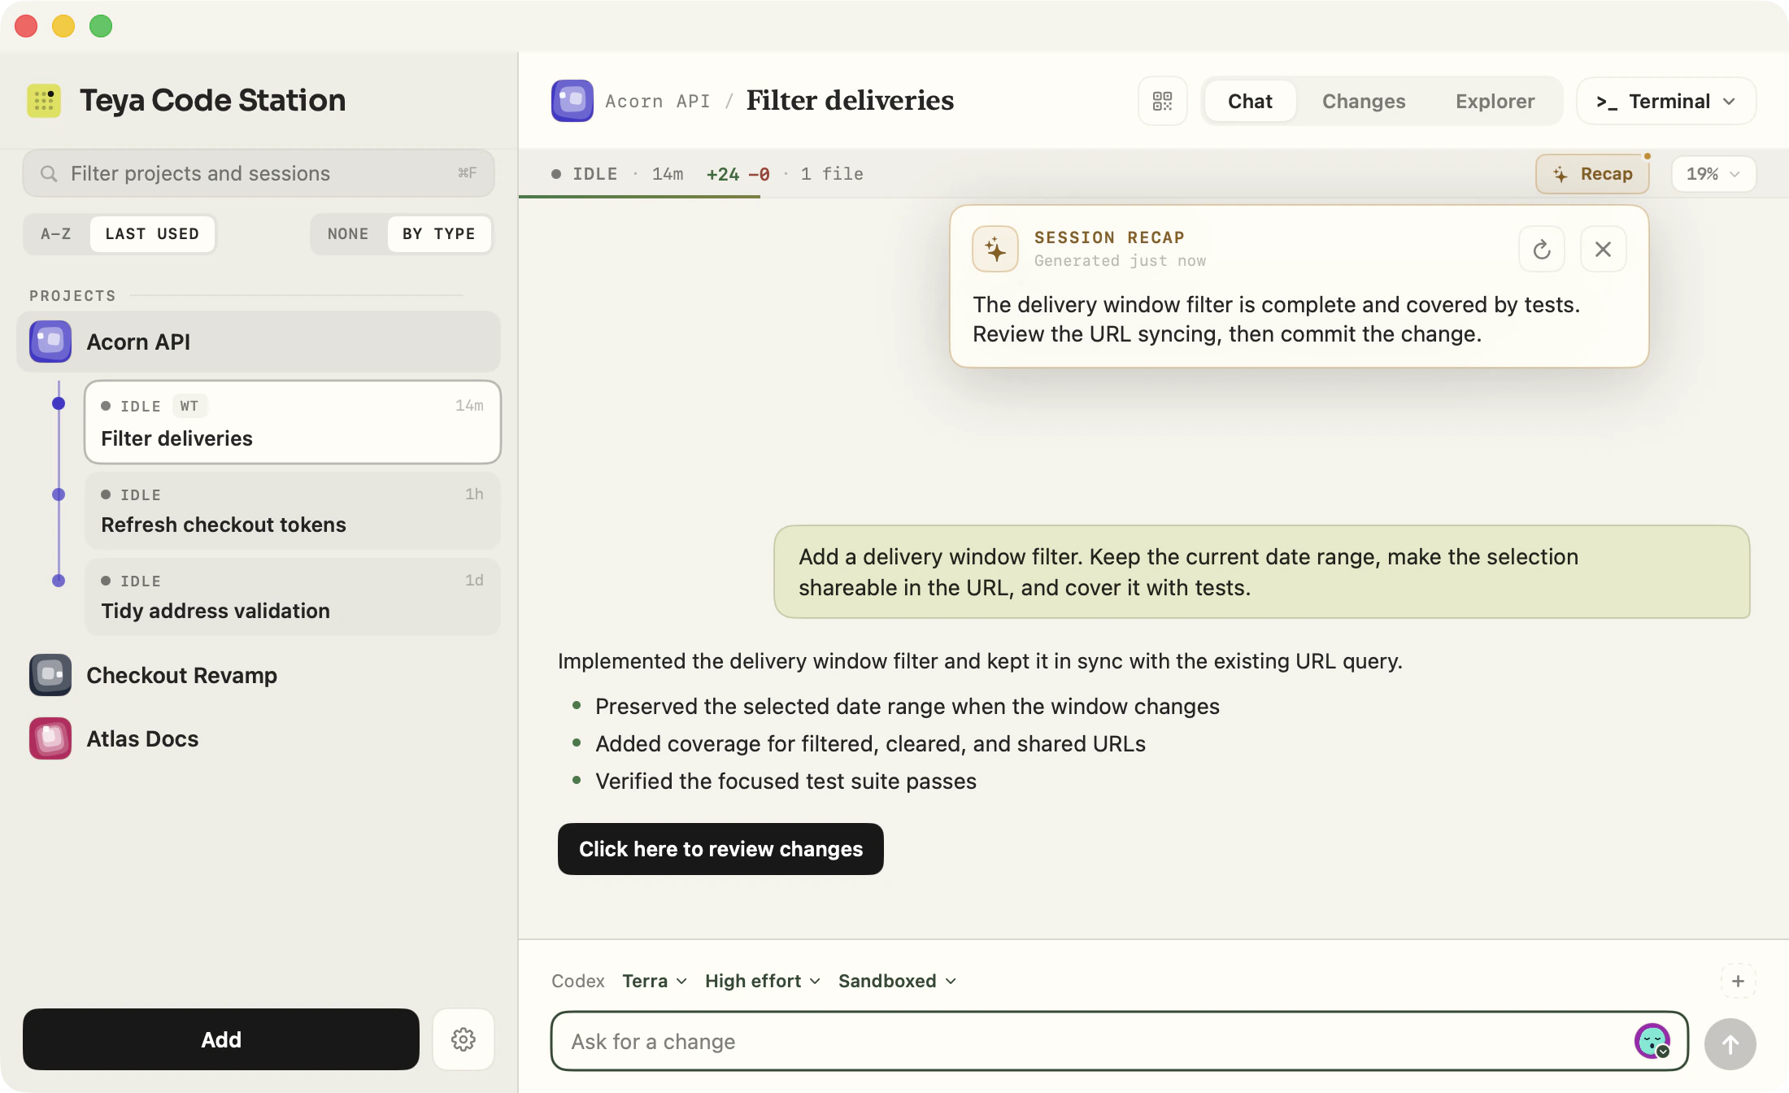Click the sparkle icon in the Session Recap card
Screen dimensions: 1789x1093
pyautogui.click(x=995, y=249)
